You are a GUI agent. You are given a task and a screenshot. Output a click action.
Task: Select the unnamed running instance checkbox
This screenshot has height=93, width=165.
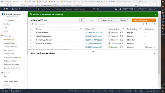pyautogui.click(x=31, y=47)
